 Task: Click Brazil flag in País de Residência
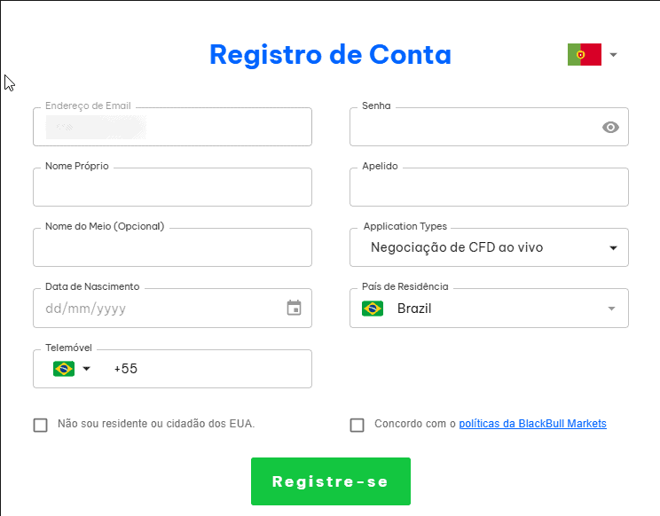tap(373, 309)
